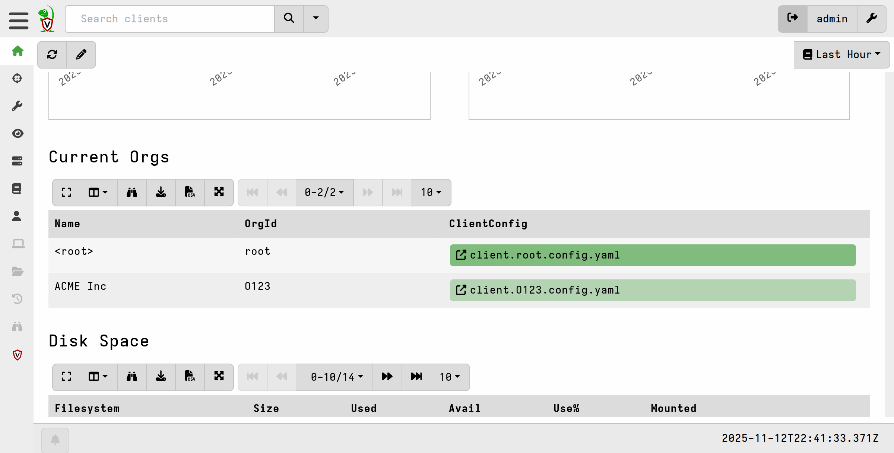Open the search options arrow beside the magnifier
This screenshot has height=453, width=894.
point(316,19)
